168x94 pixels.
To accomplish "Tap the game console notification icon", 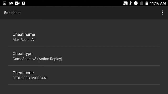I will click(11, 3).
